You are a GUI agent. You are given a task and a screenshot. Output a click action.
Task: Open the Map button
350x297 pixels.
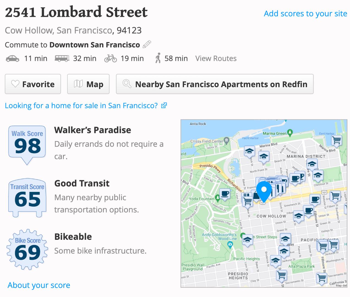[x=88, y=84]
